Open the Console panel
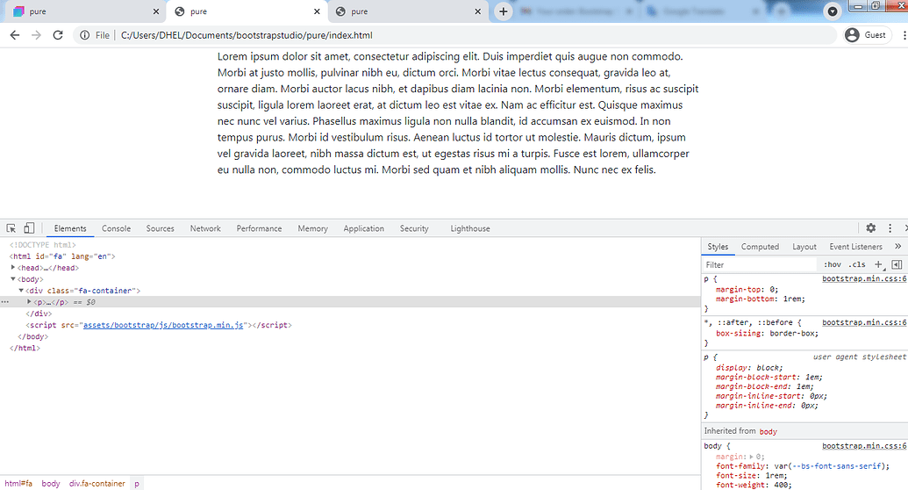Viewport: 908px width, 490px height. 117,228
